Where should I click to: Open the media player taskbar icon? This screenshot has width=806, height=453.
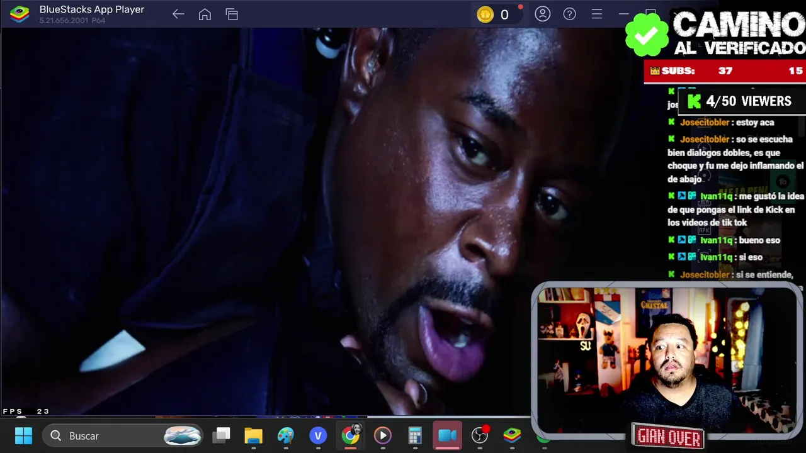[383, 435]
